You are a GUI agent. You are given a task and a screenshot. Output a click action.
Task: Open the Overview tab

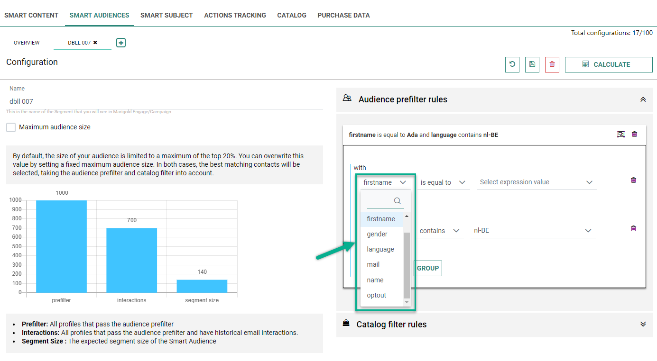pyautogui.click(x=27, y=43)
